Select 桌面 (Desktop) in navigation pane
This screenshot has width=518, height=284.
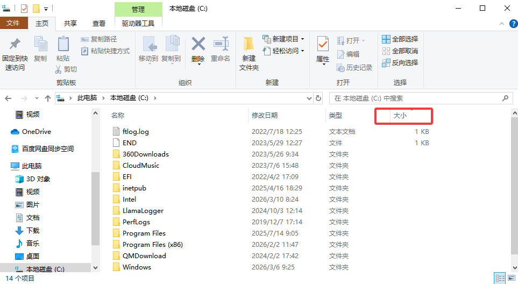[27, 256]
